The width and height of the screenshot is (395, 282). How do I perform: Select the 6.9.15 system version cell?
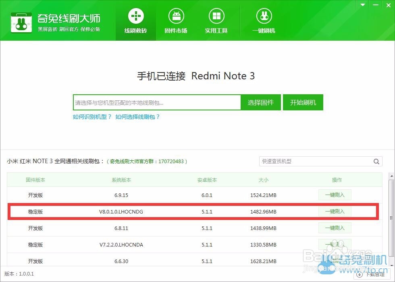[x=121, y=195]
